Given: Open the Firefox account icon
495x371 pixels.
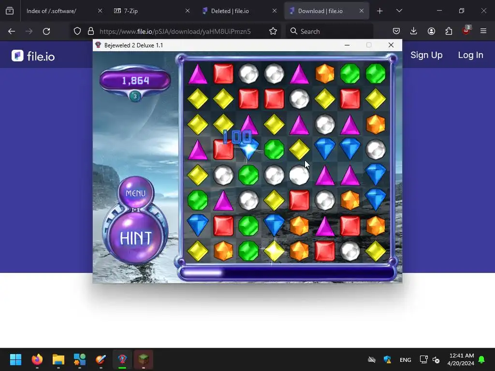Looking at the screenshot, I should tap(431, 31).
